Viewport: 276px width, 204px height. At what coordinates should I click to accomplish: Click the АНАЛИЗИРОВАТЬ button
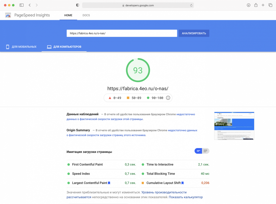(x=194, y=33)
